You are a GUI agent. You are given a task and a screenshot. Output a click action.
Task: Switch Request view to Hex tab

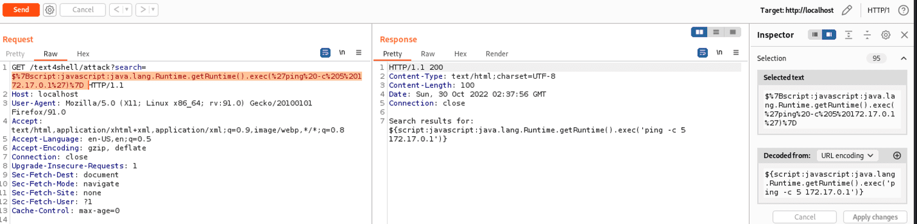(x=83, y=54)
